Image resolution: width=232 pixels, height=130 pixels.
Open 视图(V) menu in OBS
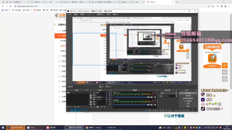click(83, 14)
